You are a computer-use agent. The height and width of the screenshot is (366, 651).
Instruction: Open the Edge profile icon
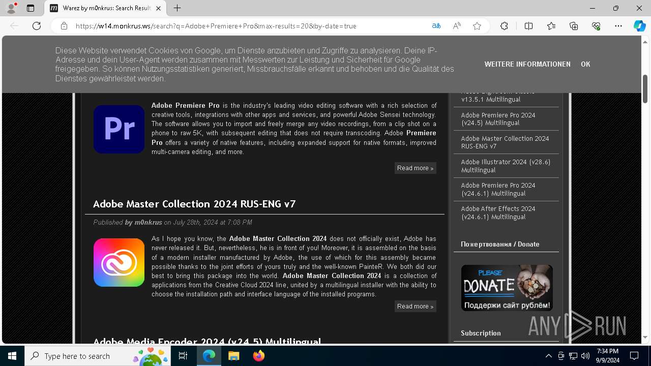(11, 8)
